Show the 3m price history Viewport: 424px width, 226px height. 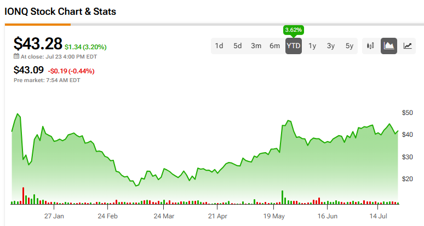[256, 46]
